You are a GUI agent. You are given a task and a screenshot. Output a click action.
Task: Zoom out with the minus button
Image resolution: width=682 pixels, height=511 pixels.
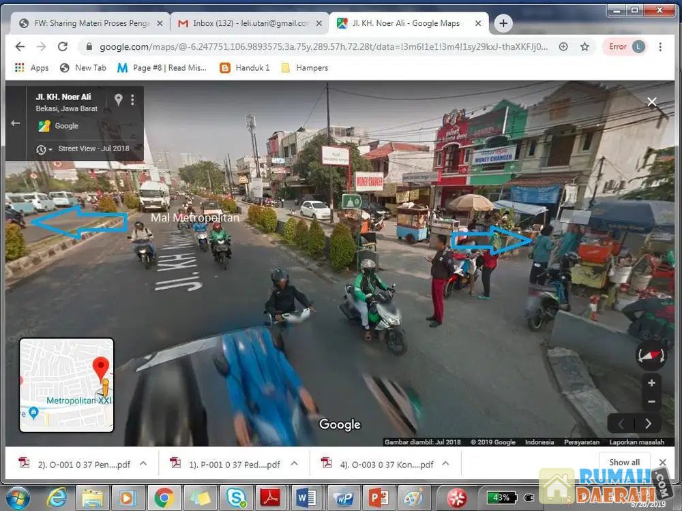(651, 401)
